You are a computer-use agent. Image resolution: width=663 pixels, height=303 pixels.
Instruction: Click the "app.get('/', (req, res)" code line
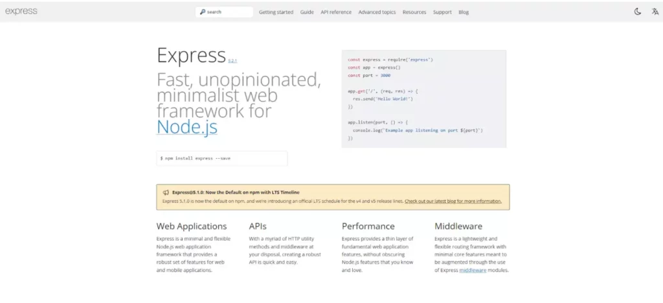click(383, 91)
